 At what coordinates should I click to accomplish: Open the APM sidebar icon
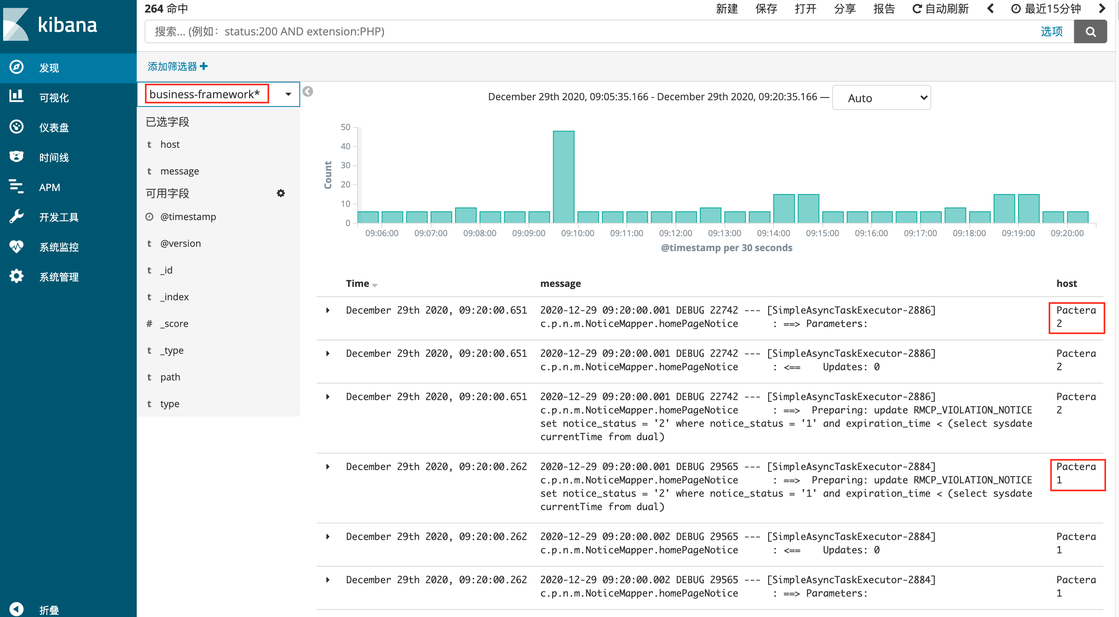(17, 186)
